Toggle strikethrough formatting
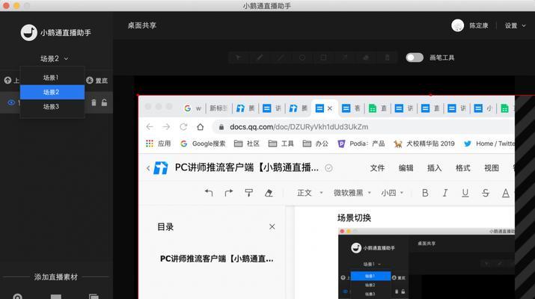 click(486, 193)
